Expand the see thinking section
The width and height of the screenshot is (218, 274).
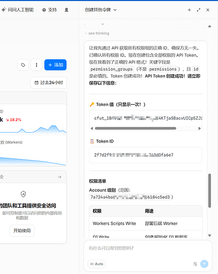[97, 33]
